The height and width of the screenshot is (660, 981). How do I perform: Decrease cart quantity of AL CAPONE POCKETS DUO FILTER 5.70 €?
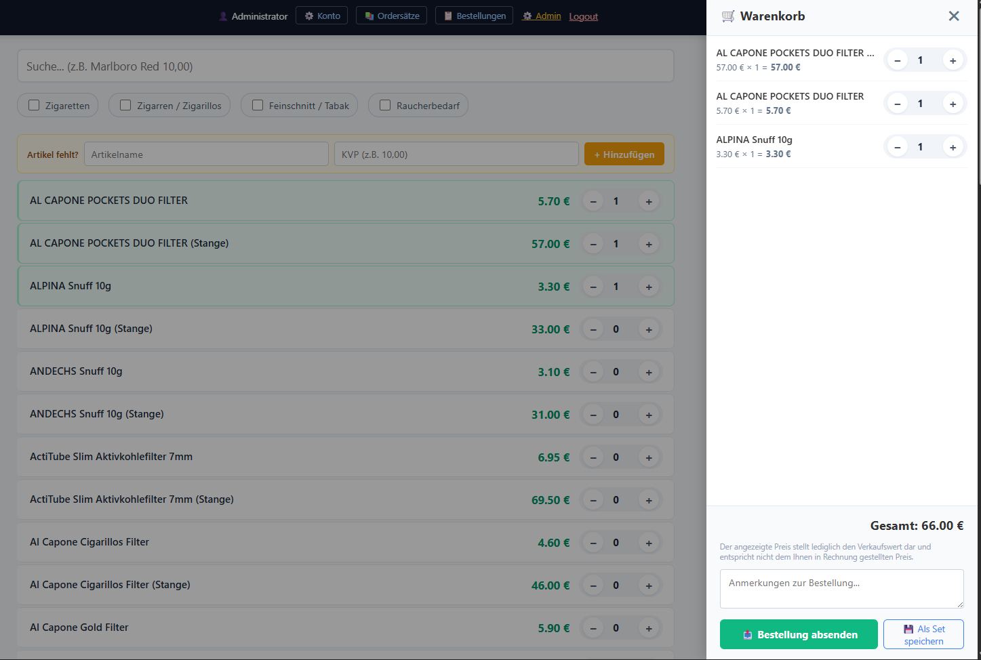point(898,104)
